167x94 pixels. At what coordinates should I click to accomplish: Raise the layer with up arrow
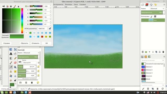tap(150, 52)
